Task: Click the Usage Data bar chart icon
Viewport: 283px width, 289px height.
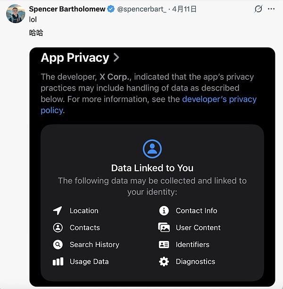Action: [x=58, y=262]
